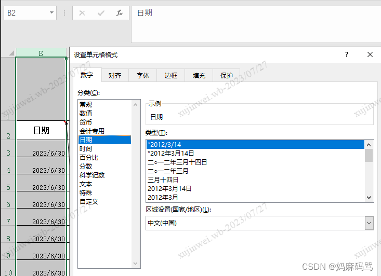This screenshot has width=381, height=276.
Task: Choose 2012年3月 date type
Action: coord(255,198)
